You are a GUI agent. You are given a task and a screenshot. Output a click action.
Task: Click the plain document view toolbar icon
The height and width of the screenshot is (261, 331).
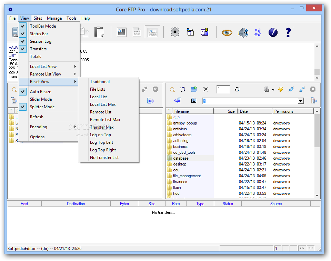pos(137,32)
